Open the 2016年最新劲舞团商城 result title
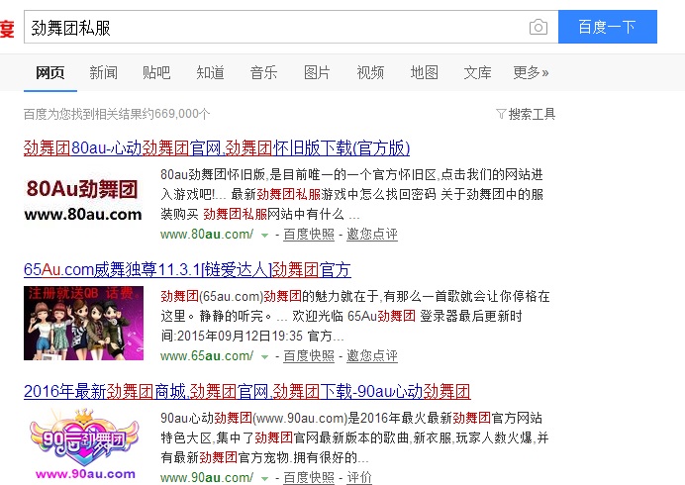 247,391
